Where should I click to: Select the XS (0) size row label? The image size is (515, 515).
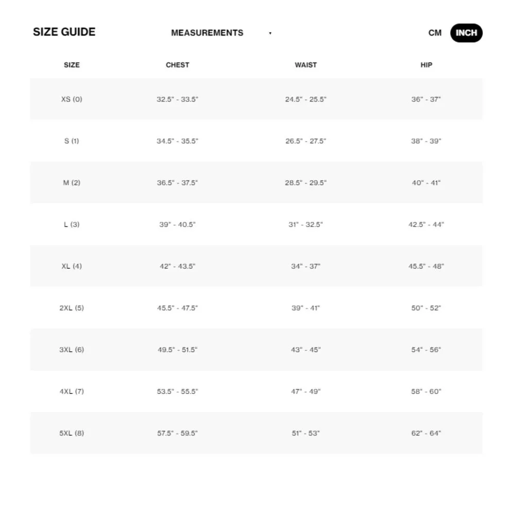click(72, 99)
